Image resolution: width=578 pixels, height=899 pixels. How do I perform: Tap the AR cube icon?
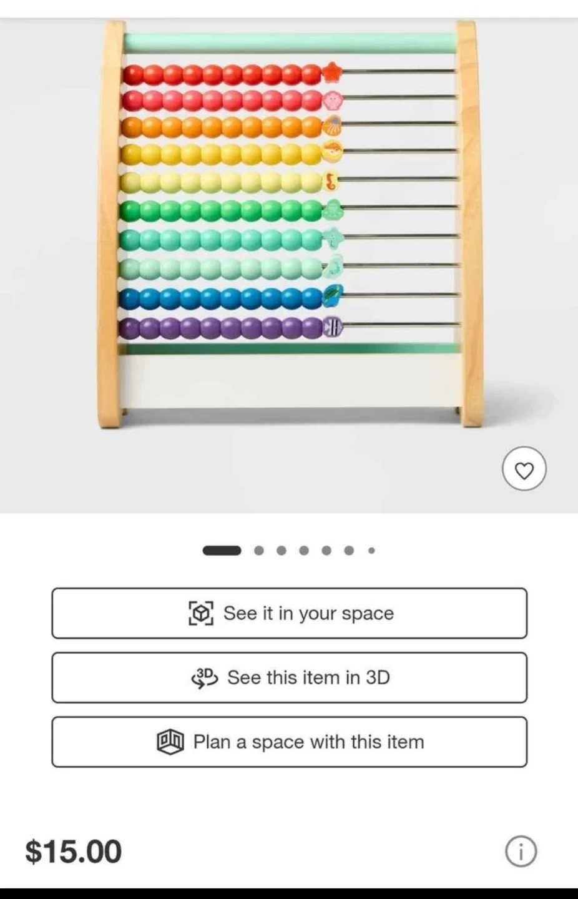tap(201, 613)
